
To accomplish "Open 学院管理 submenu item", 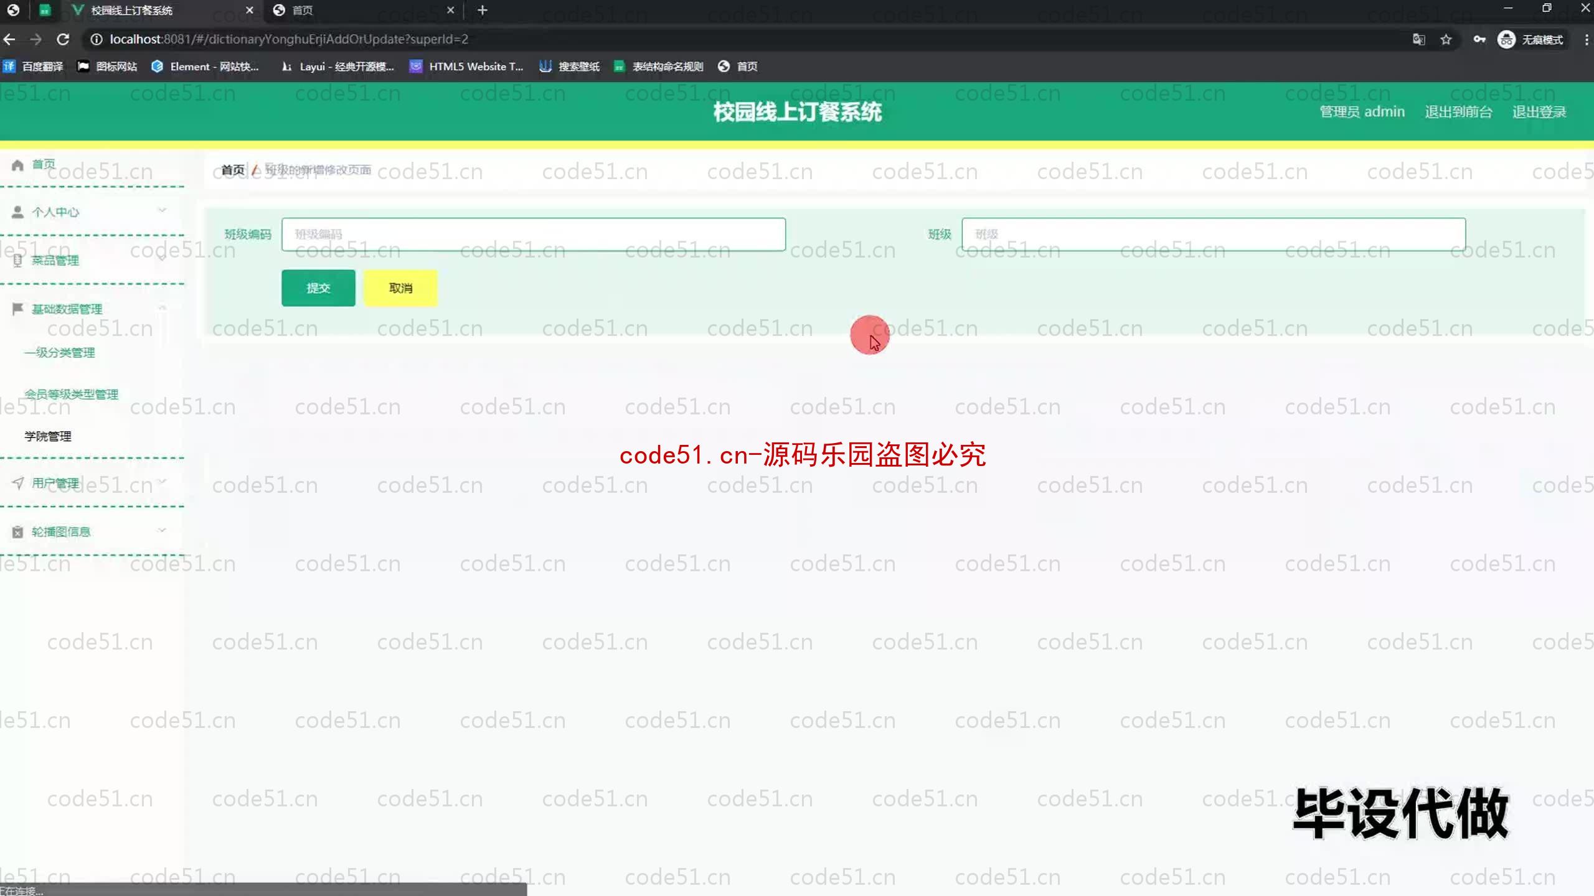I will coord(48,436).
